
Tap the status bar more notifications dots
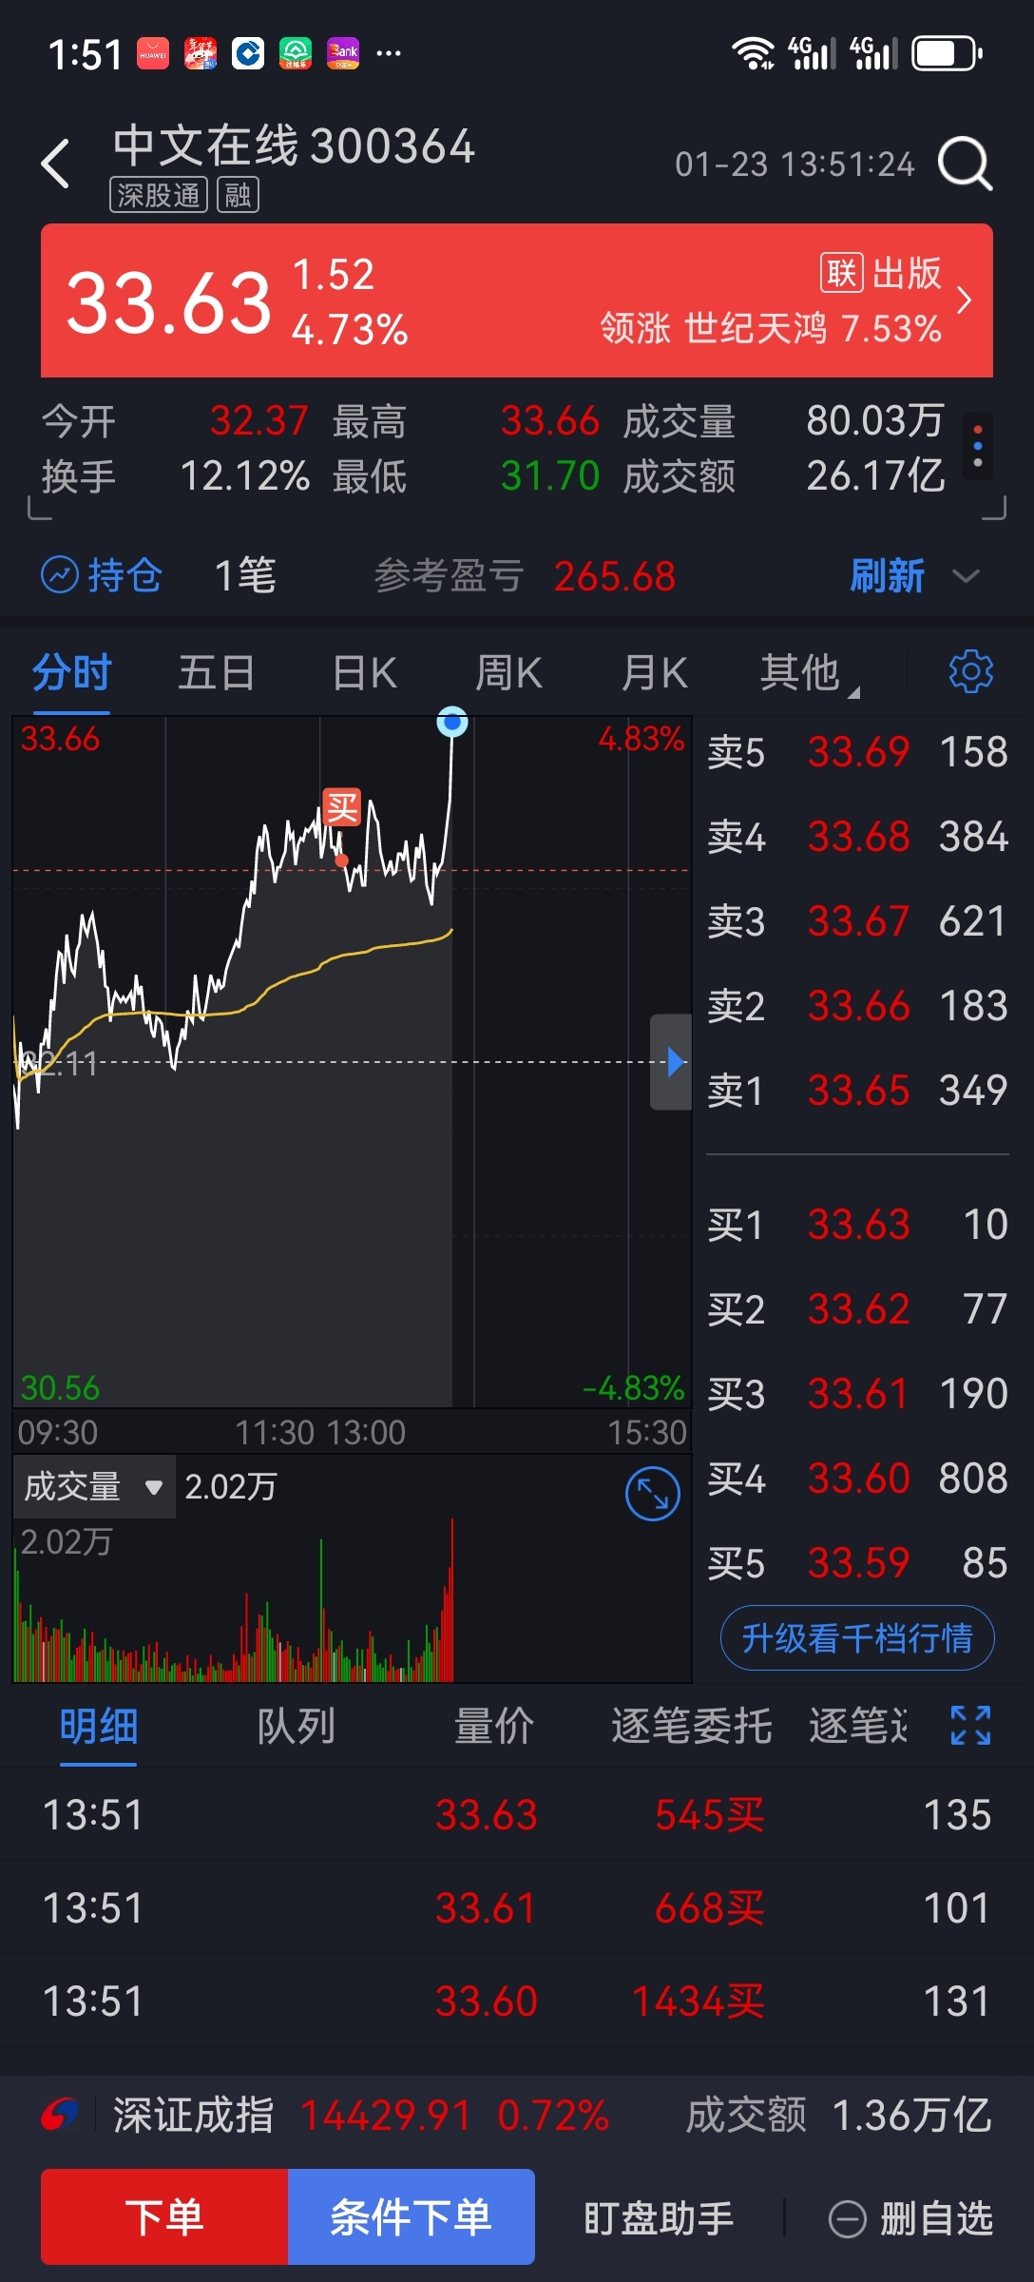[389, 53]
